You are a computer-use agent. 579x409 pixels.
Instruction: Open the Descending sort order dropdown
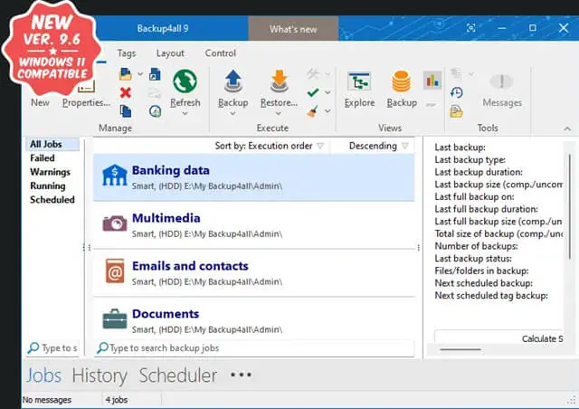click(405, 146)
